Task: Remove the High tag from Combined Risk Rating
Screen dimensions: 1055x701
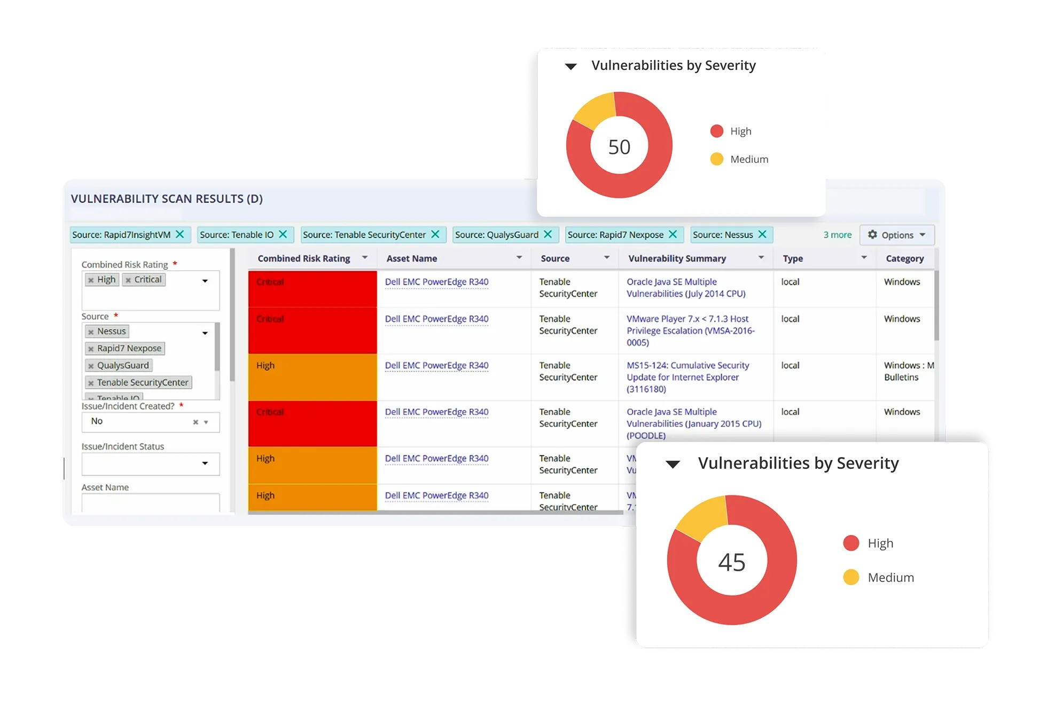Action: coord(91,280)
